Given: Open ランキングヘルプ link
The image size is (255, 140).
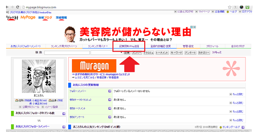Looking at the screenshot, I should [231, 127].
